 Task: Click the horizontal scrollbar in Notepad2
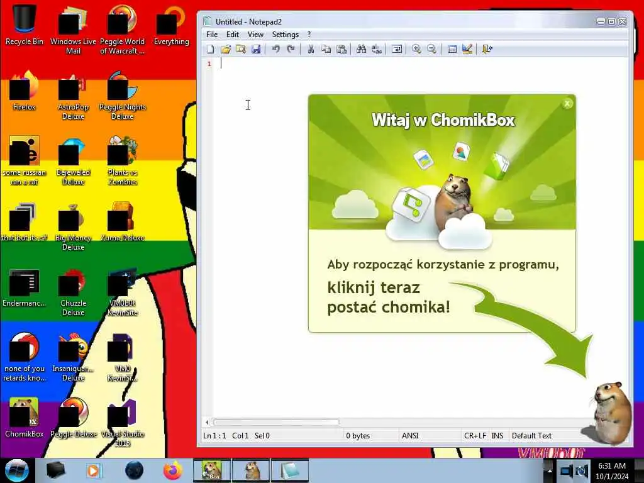tap(276, 422)
